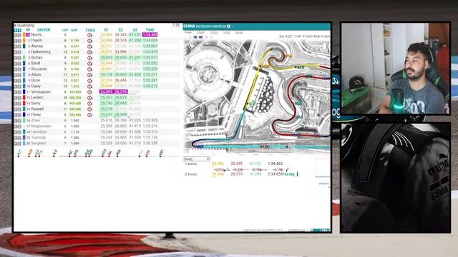Tick the first checkbox in Norris row

pyautogui.click(x=16, y=35)
